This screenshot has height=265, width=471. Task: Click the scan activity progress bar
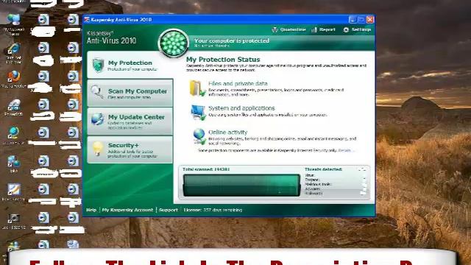tap(241, 185)
